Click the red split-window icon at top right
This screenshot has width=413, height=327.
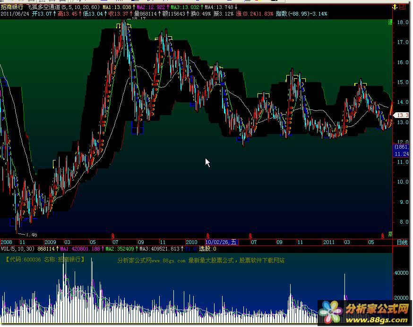[403, 7]
